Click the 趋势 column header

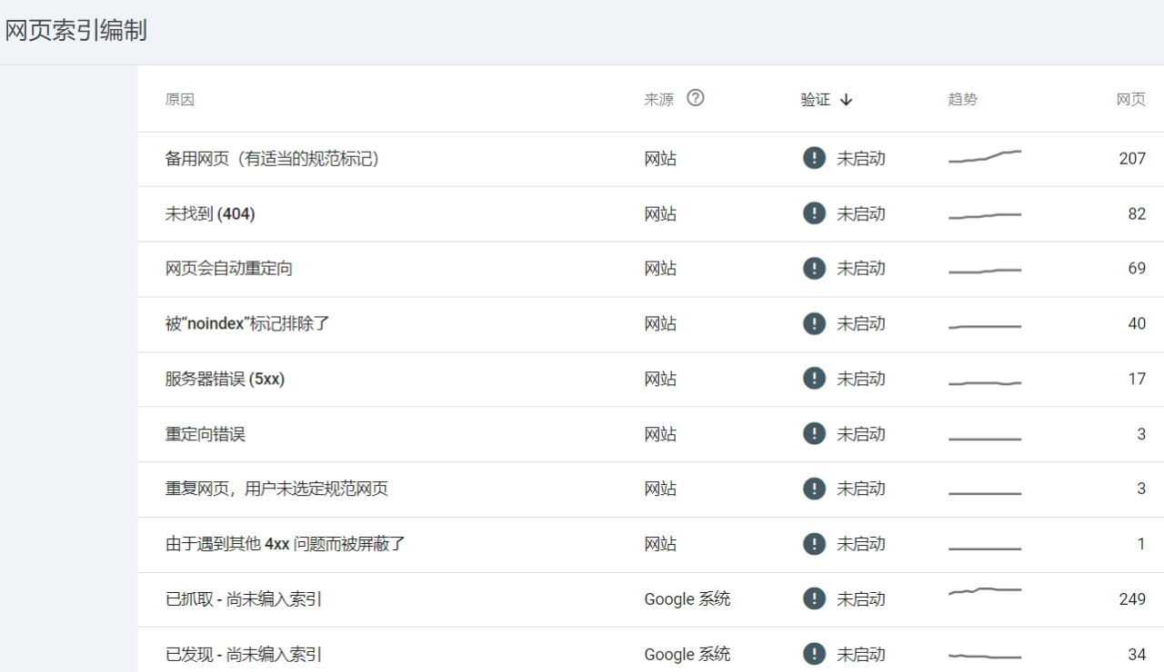click(962, 100)
